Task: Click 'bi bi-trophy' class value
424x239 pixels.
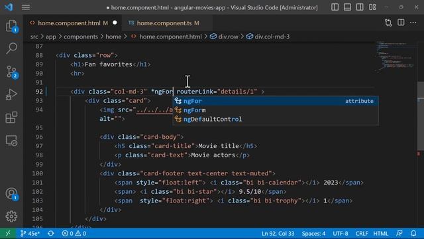Action: 276,200
